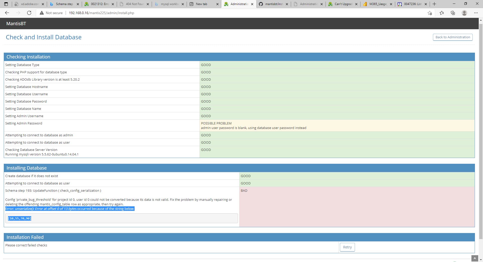Switch to the mantisbt GitHub tab

274,4
